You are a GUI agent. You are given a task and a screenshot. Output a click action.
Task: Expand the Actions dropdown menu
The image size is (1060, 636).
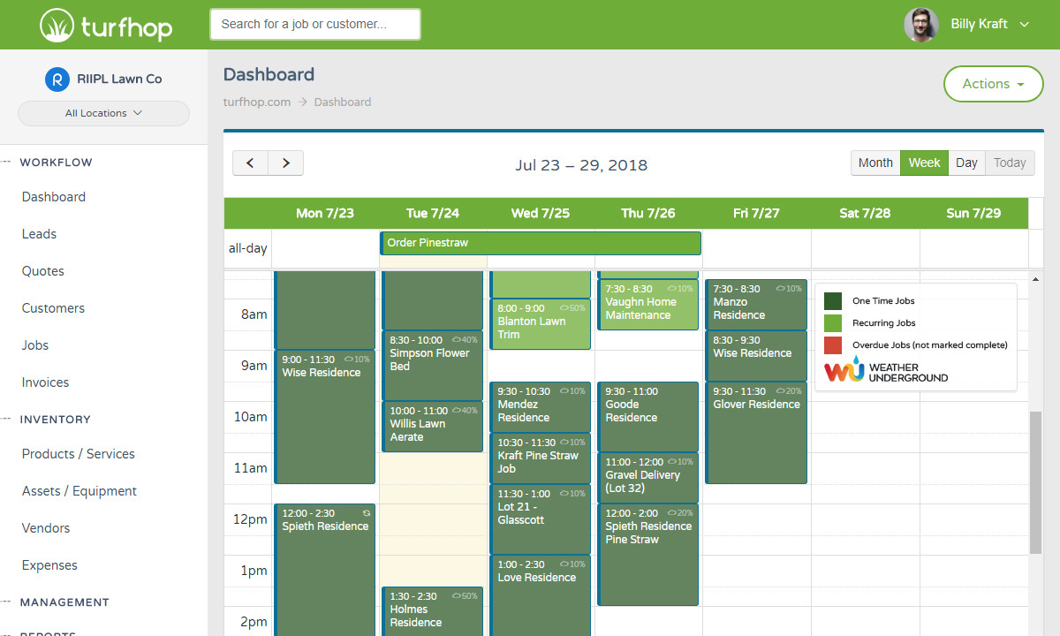(x=993, y=84)
